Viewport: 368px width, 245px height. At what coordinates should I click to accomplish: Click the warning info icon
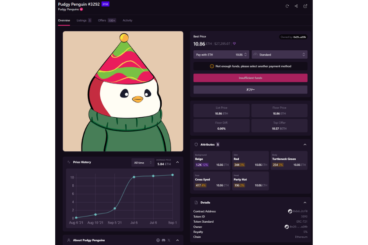click(212, 66)
